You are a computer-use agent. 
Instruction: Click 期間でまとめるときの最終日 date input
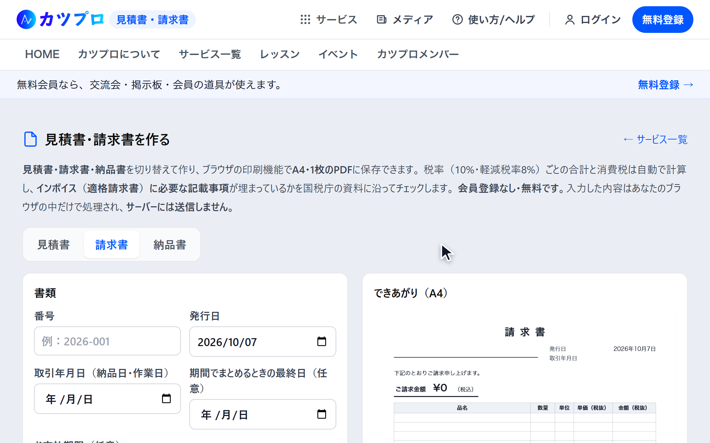pos(263,414)
